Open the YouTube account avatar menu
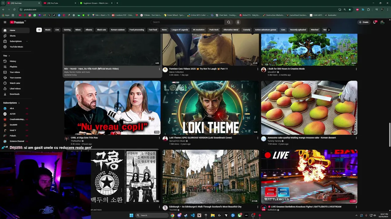391x219 pixels. pos(382,22)
